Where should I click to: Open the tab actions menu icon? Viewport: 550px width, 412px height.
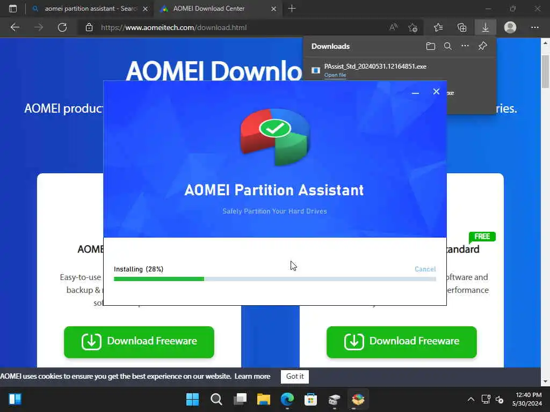pos(13,9)
